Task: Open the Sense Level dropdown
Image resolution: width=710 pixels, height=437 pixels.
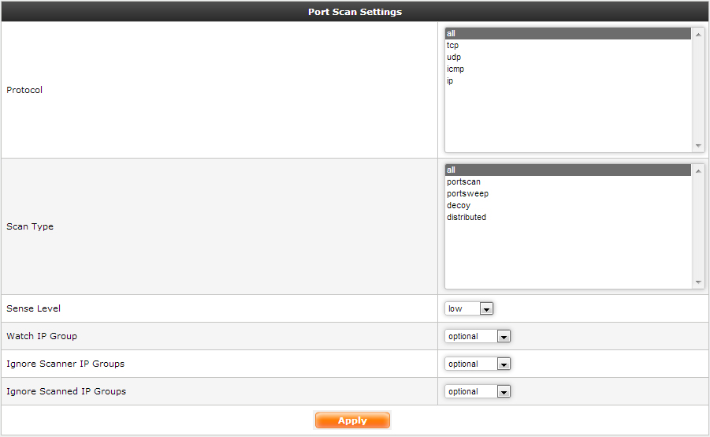Action: tap(470, 308)
